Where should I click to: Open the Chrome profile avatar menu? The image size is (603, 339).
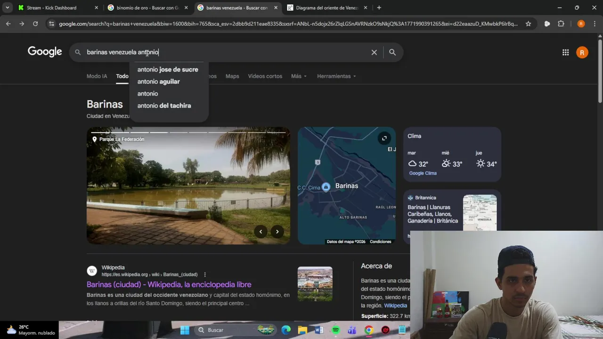(581, 24)
